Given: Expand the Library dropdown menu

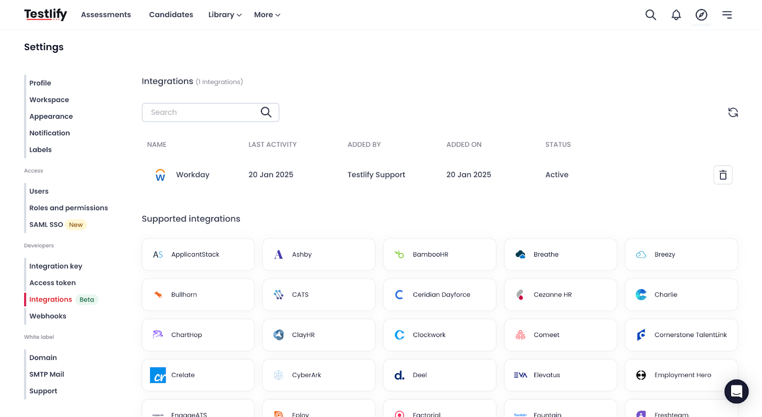Looking at the screenshot, I should coord(225,15).
